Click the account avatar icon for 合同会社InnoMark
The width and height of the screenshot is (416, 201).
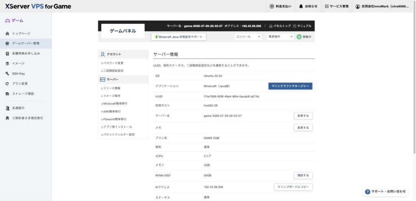357,6
